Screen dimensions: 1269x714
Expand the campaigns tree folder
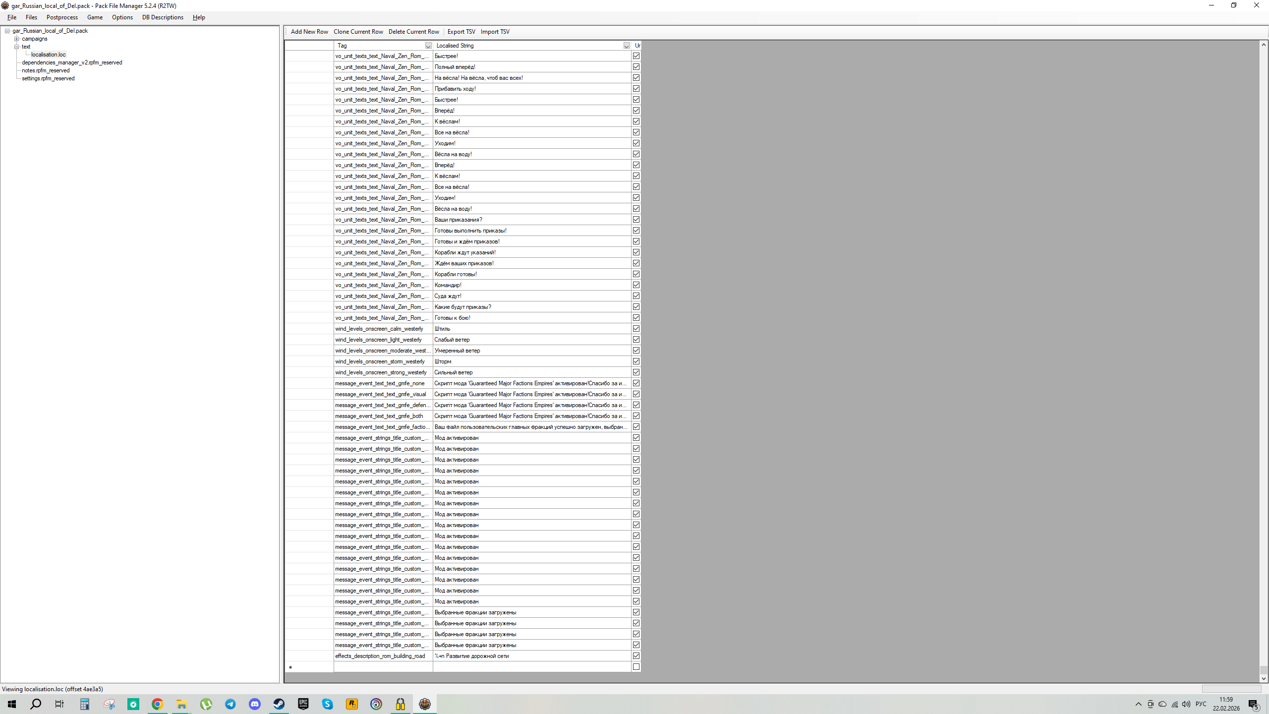[17, 39]
